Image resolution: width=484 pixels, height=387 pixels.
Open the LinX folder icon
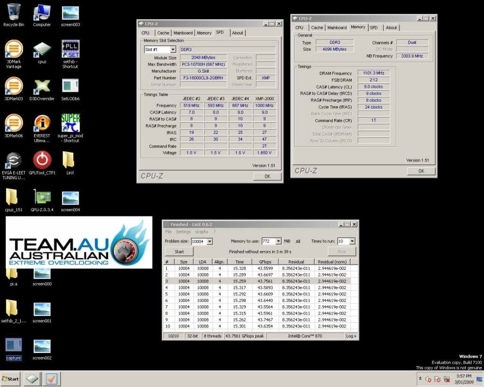(70, 163)
